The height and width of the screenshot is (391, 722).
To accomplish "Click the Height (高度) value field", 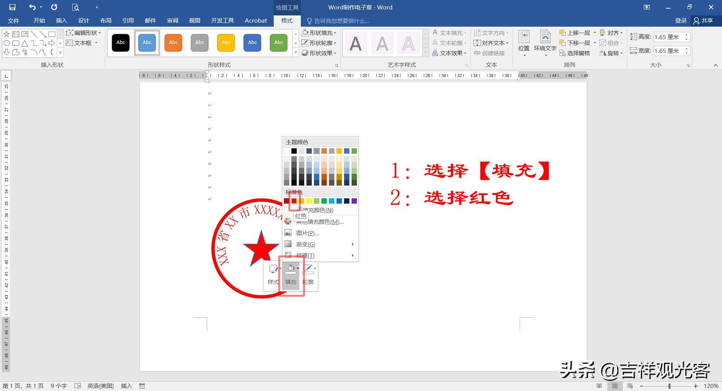I will [668, 37].
